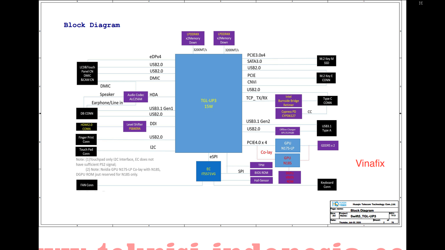The image size is (445, 250).
Task: Click the 'CNVi' signal label
Action: point(252,82)
